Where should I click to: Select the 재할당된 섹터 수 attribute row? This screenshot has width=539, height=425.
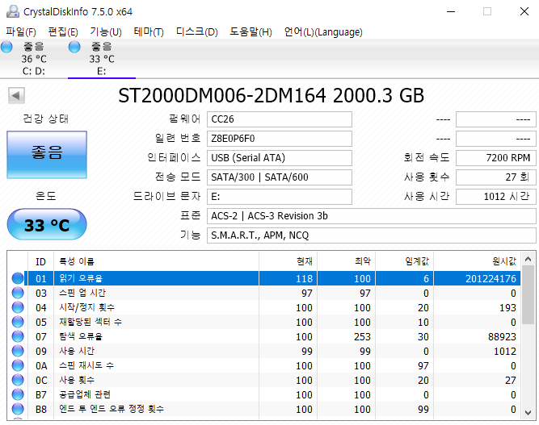(264, 322)
